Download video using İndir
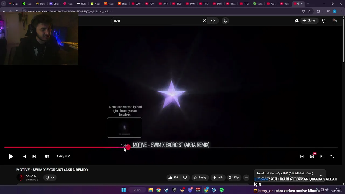 [218, 178]
